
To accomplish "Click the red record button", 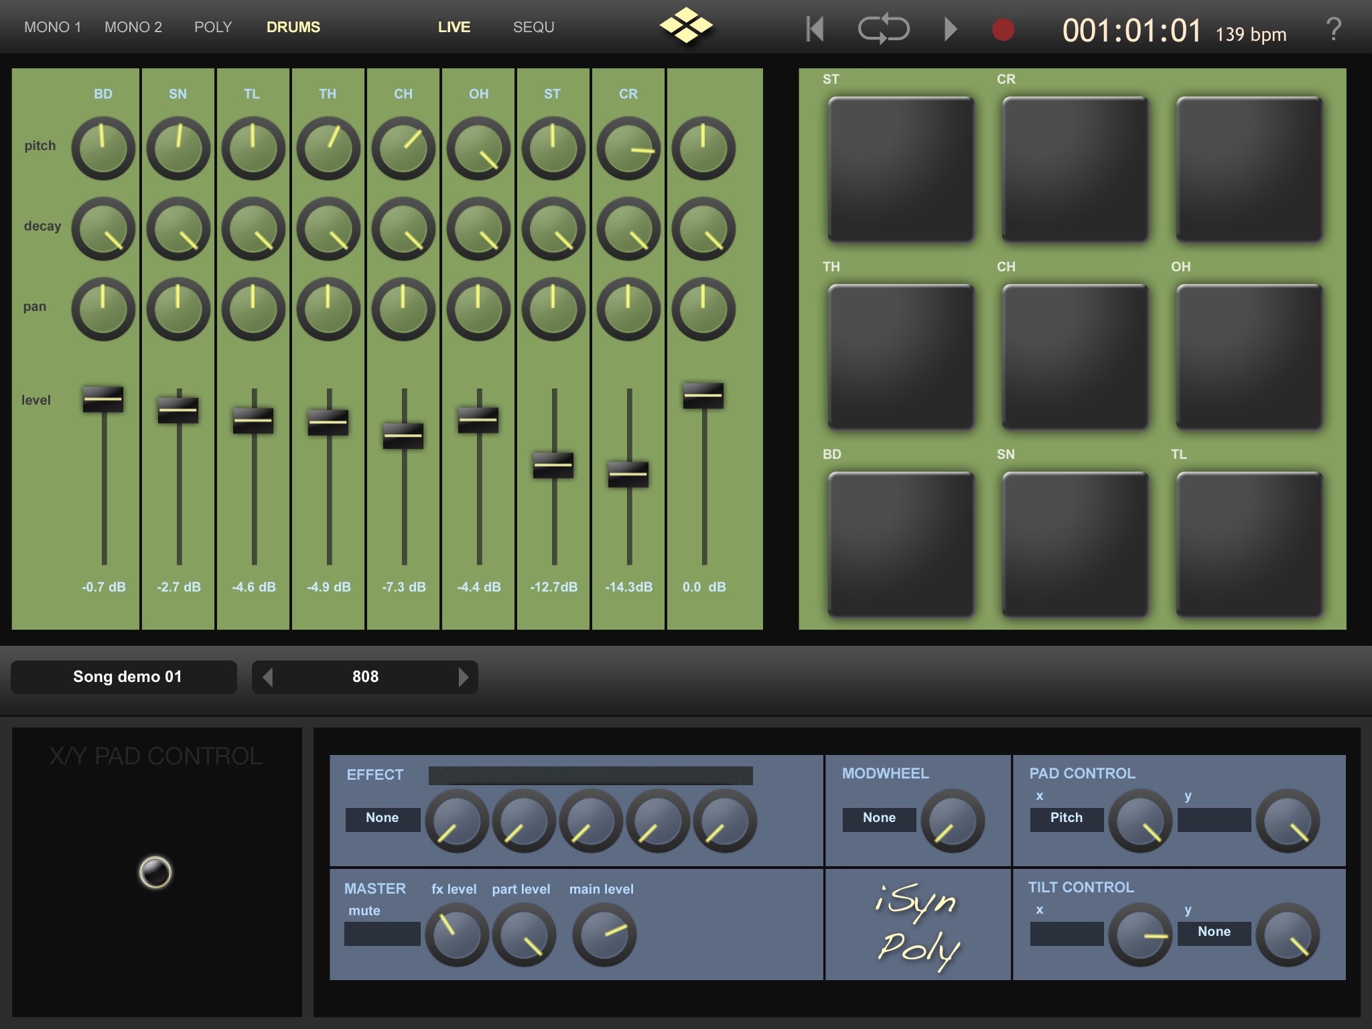I will [1003, 29].
